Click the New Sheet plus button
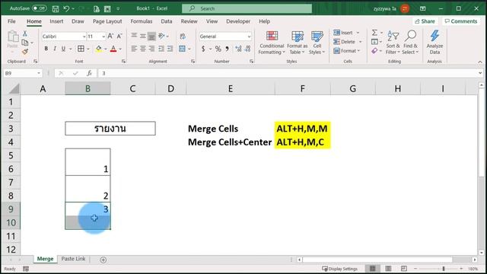487x274 pixels. coord(103,260)
